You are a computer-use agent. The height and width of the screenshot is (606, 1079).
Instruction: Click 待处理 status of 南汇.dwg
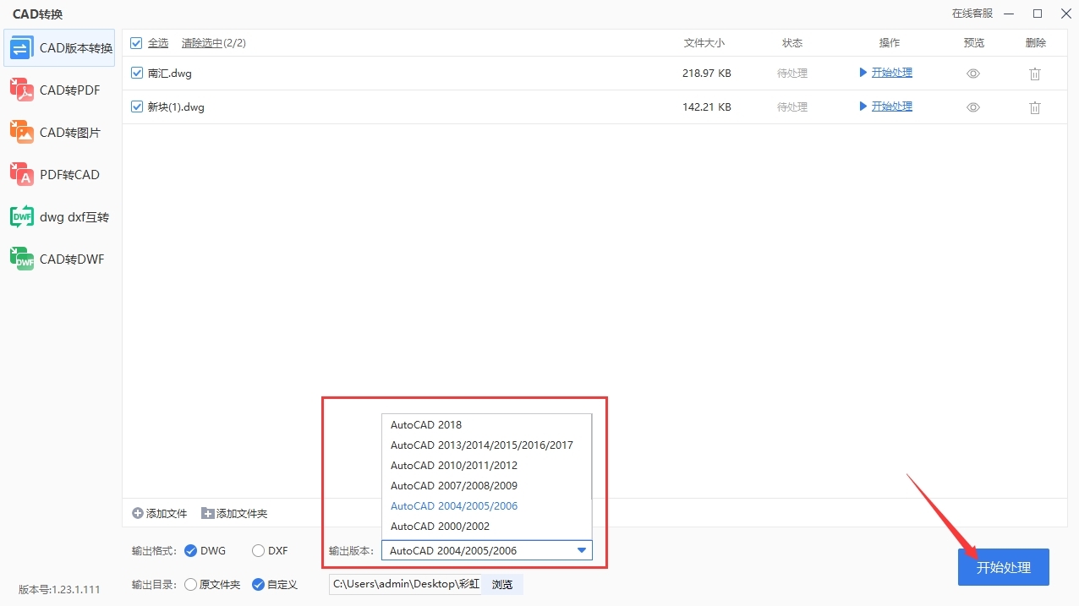(x=792, y=74)
